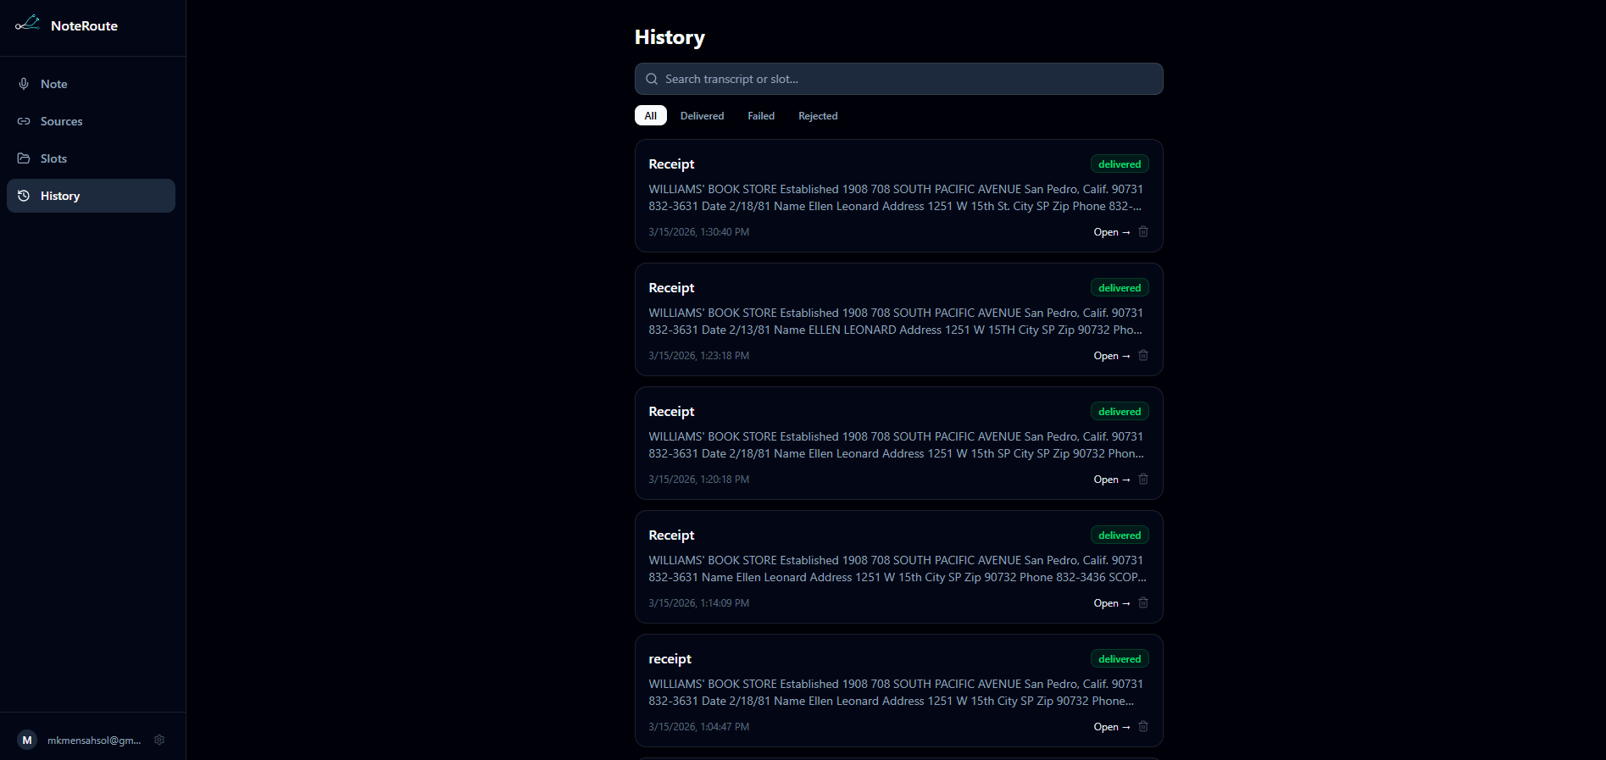
Task: Click the NoteRoute logo icon
Action: click(27, 24)
